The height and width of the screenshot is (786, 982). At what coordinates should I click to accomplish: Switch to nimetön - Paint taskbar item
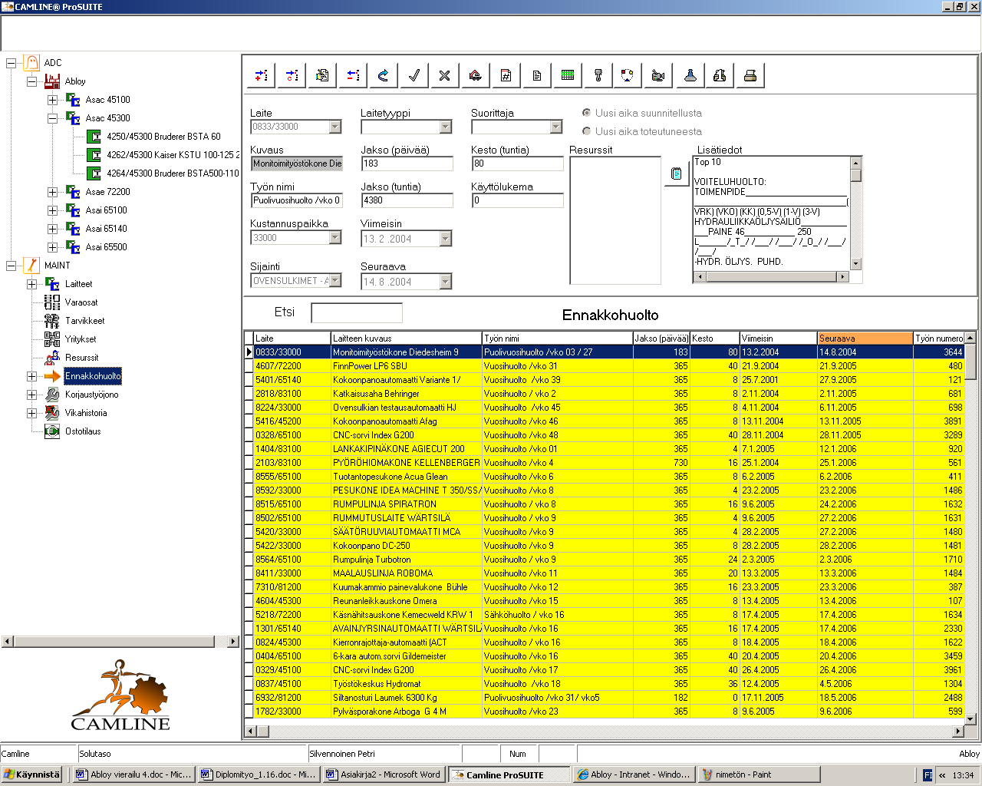tap(759, 774)
